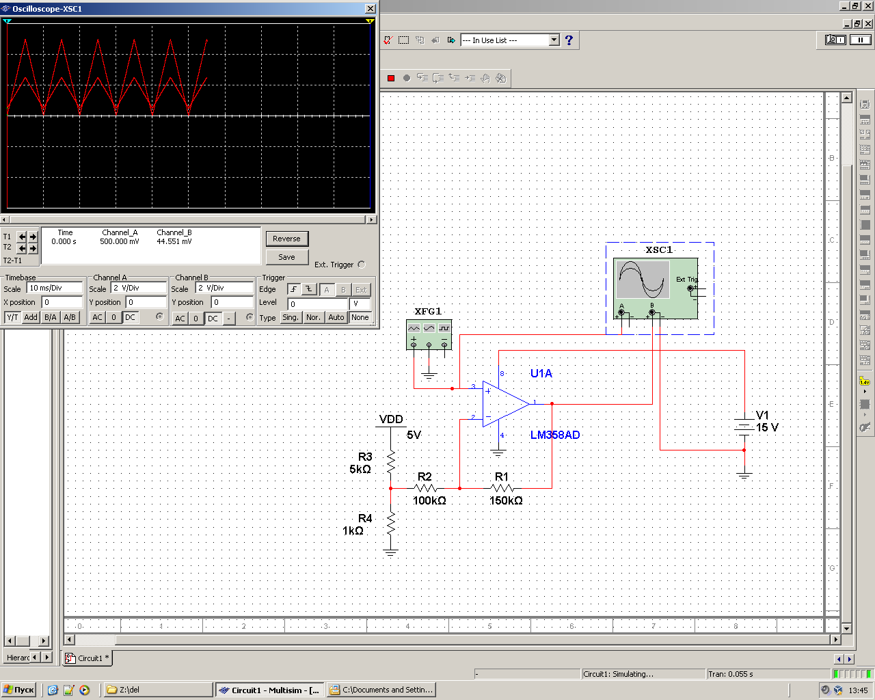The width and height of the screenshot is (875, 700).
Task: Click the oscilloscope Save button
Action: tap(286, 257)
